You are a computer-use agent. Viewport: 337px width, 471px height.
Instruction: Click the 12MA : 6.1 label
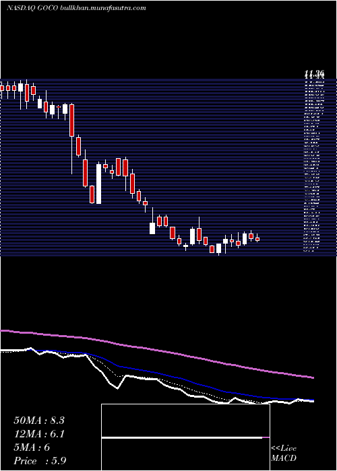[x=39, y=434]
